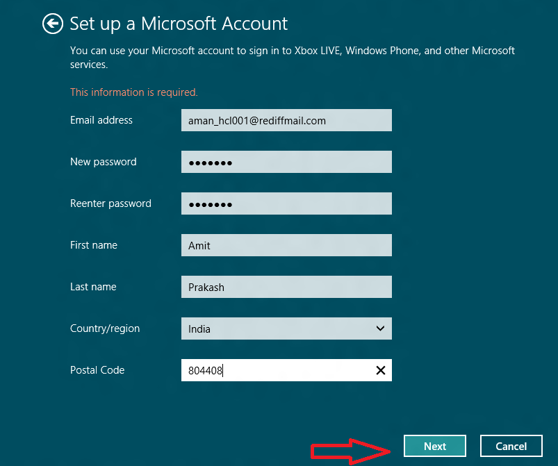The height and width of the screenshot is (466, 558).
Task: Click the 'This information is required.' message
Action: click(134, 92)
